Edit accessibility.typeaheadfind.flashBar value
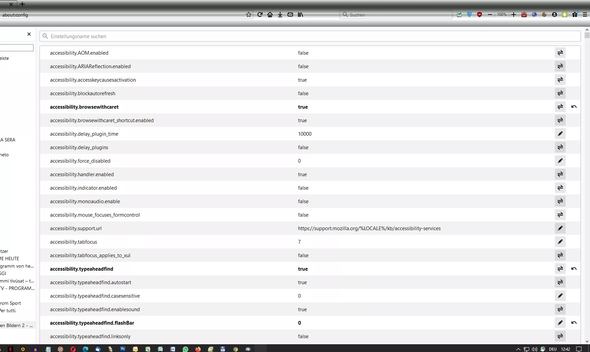This screenshot has width=590, height=352. coord(560,323)
